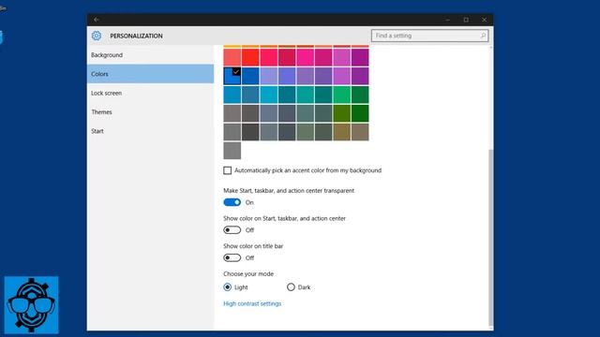
Task: Pick the periwinkle swatch right of dark blue
Action: click(x=269, y=76)
